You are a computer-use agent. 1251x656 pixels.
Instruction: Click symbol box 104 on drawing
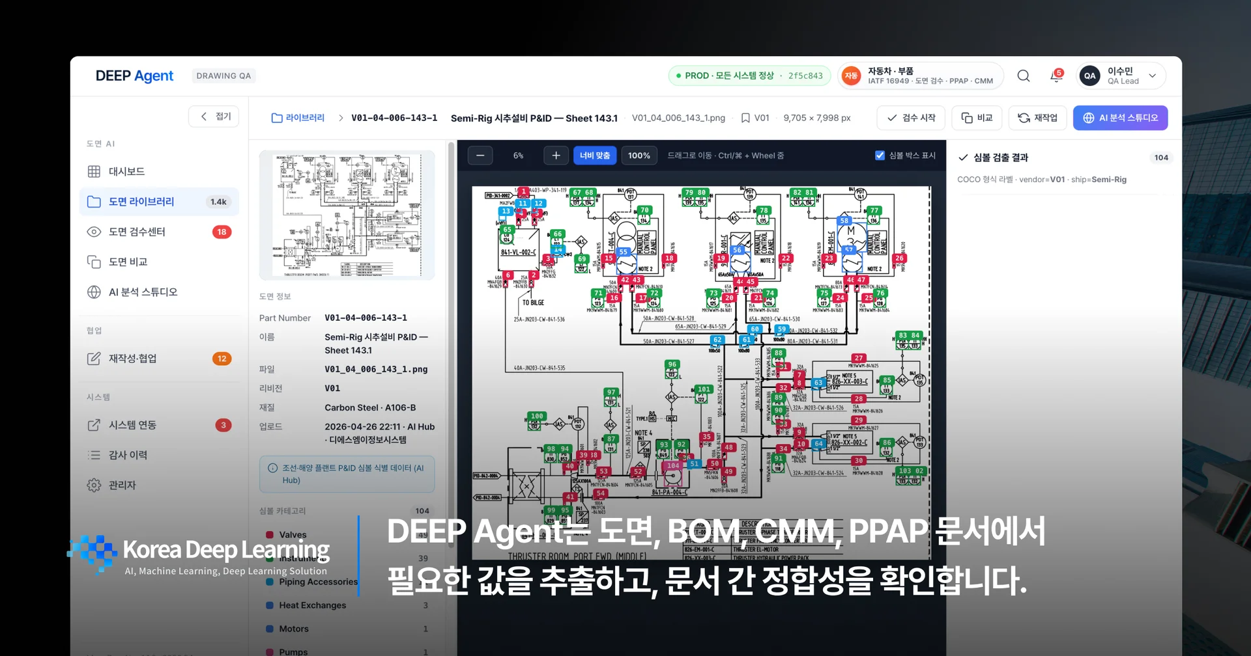tap(672, 473)
